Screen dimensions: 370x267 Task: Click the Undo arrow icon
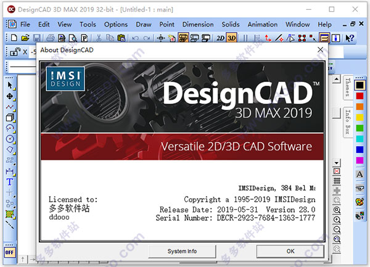(x=135, y=38)
